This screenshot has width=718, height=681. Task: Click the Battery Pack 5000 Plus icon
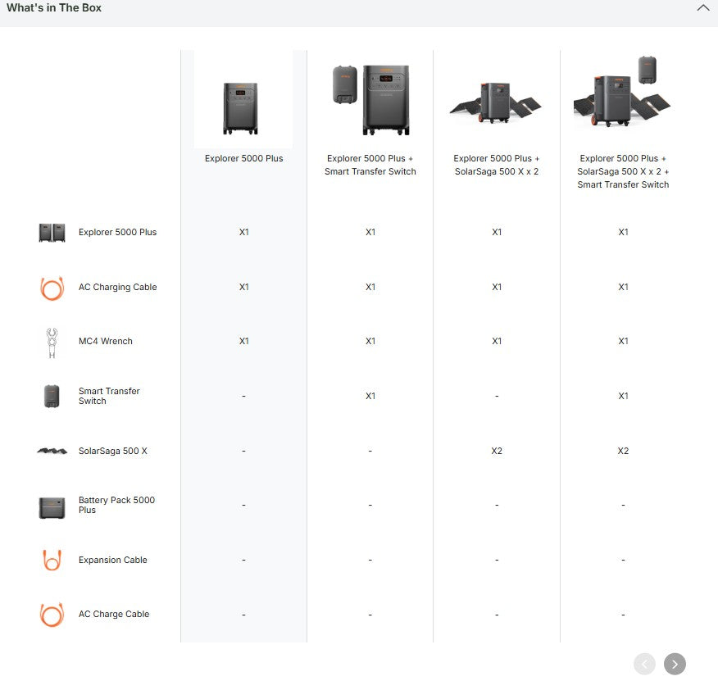[52, 507]
